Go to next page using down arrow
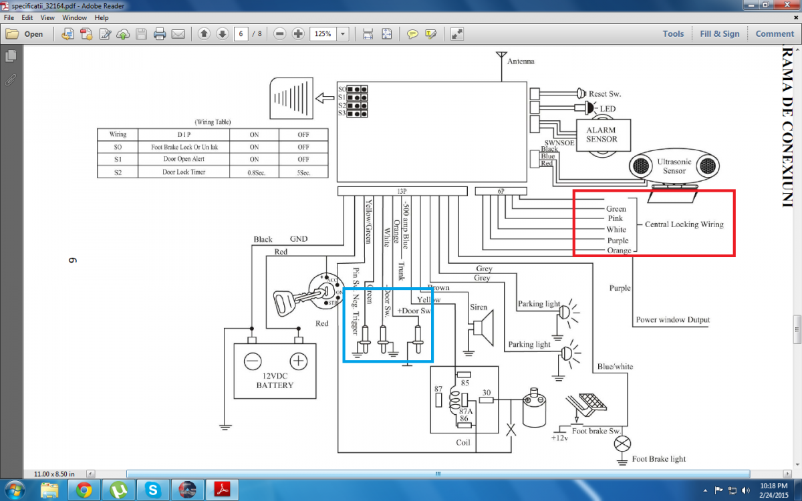Image resolution: width=802 pixels, height=501 pixels. point(223,34)
